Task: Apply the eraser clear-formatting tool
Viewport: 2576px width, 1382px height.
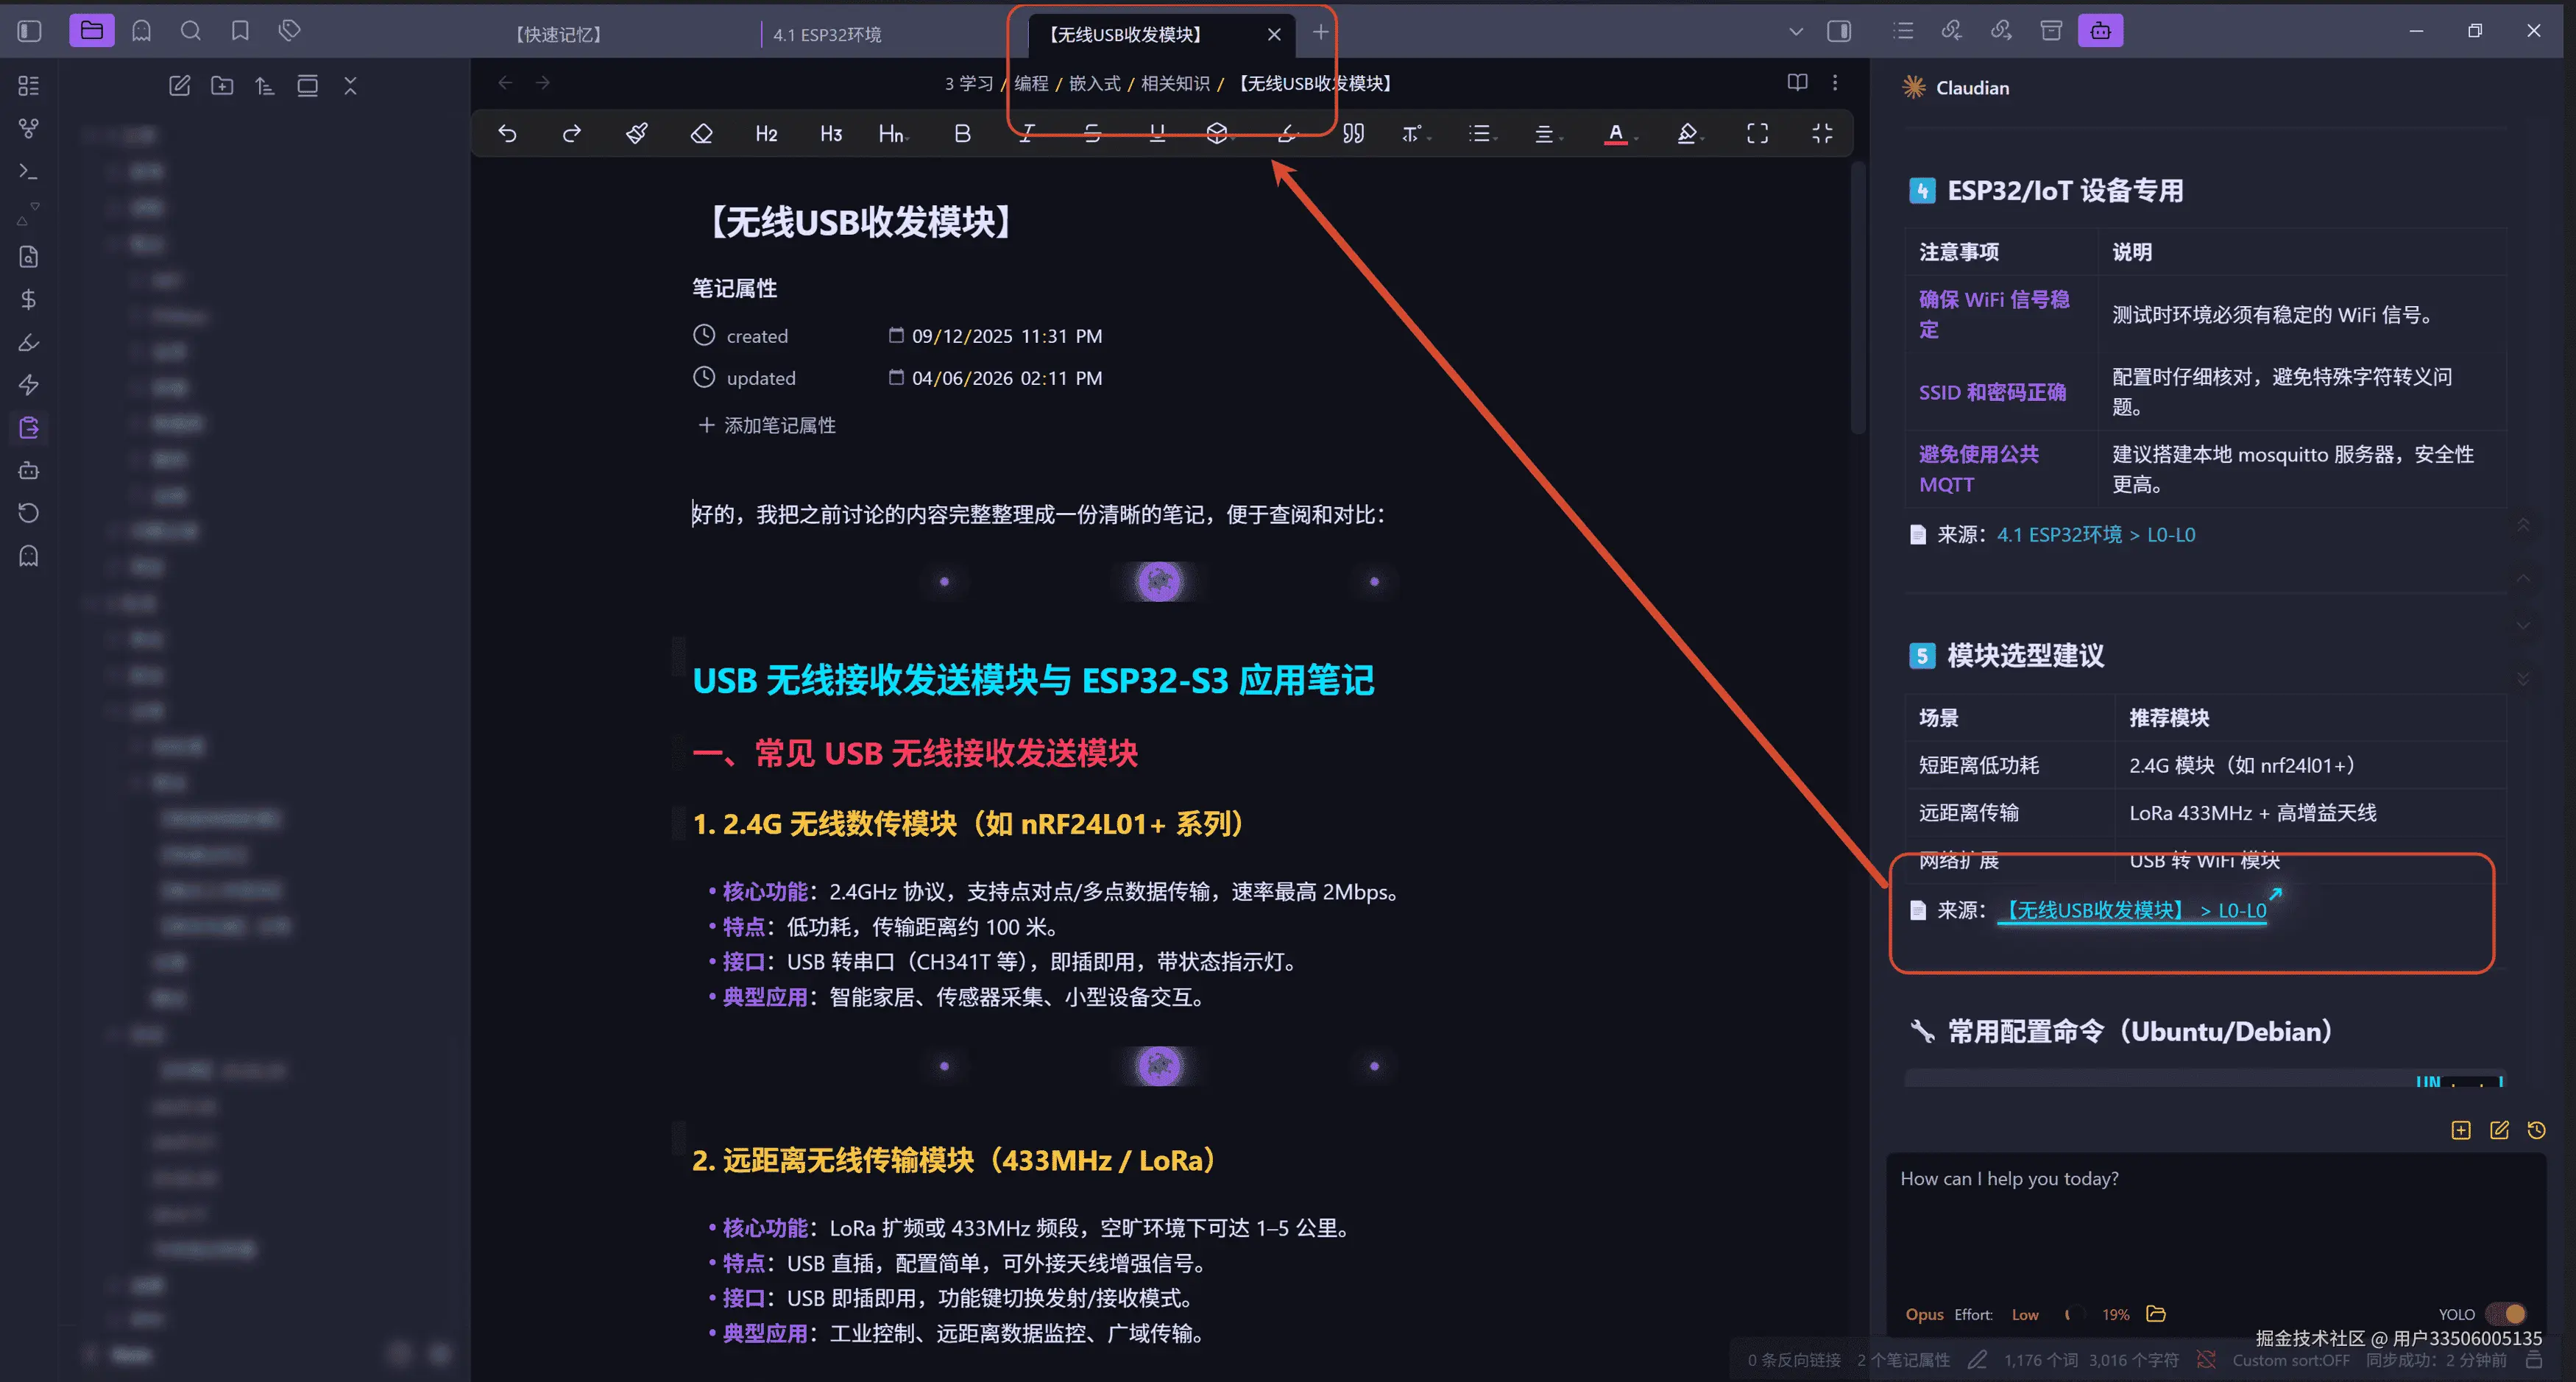Action: pos(701,133)
